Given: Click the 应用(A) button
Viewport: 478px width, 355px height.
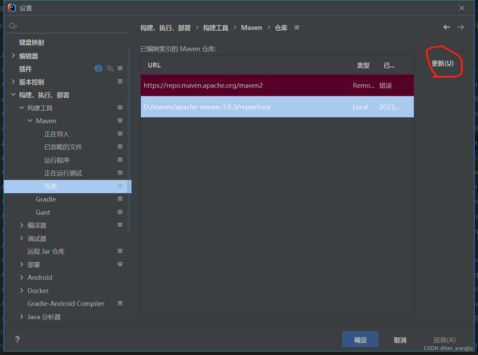Looking at the screenshot, I should (x=445, y=340).
